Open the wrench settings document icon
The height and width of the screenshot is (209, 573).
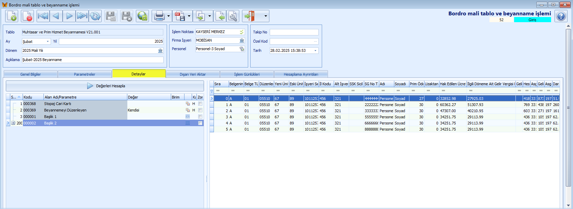[x=233, y=16]
